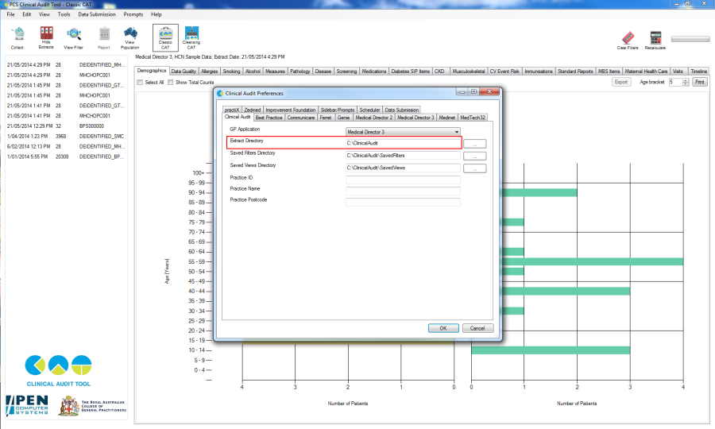Open the View menu
The image size is (715, 429).
pos(44,14)
